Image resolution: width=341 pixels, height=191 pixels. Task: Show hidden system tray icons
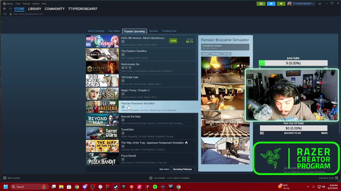[x=308, y=187]
